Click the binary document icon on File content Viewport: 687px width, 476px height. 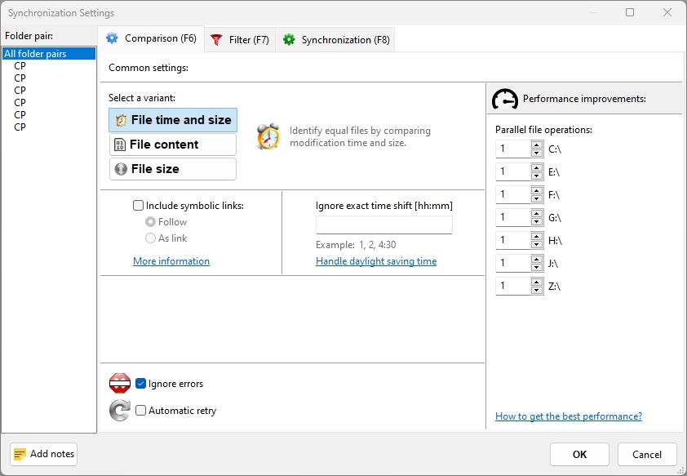point(120,145)
